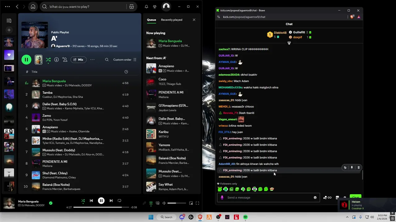The image size is (396, 222).
Task: Click the Mix button
Action: point(78,60)
